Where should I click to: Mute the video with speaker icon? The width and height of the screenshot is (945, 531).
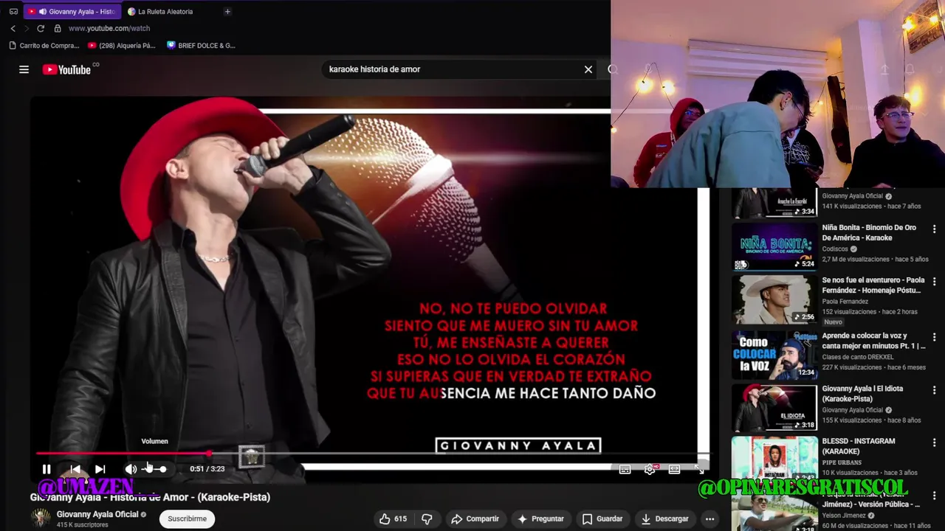pyautogui.click(x=131, y=469)
